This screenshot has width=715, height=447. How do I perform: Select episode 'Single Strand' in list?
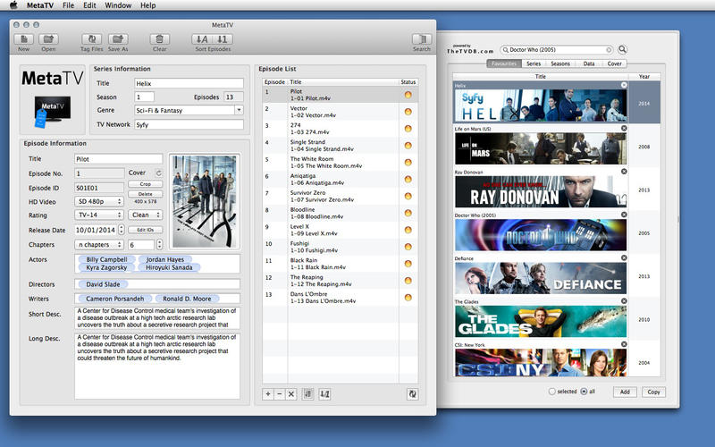pos(340,146)
